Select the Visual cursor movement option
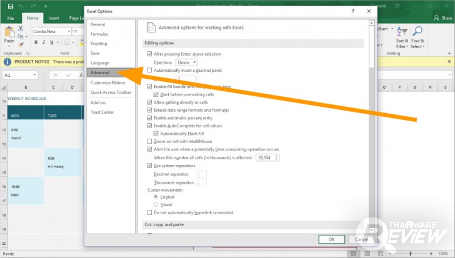 (156, 204)
